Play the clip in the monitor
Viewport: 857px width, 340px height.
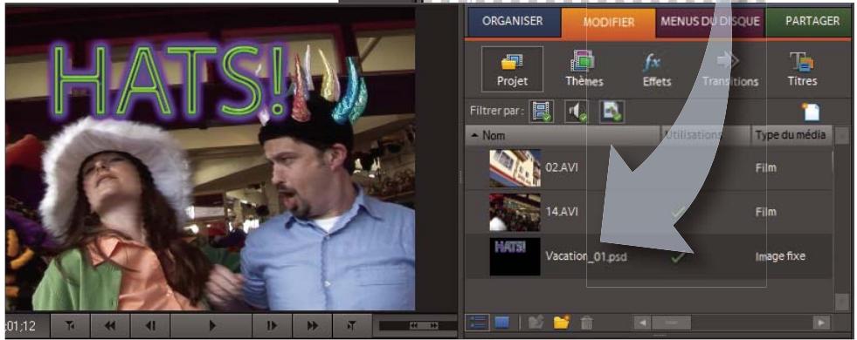211,326
